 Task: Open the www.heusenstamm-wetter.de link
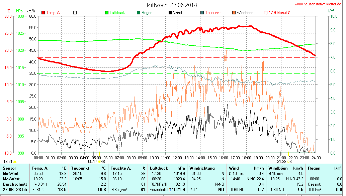[x=318, y=4]
